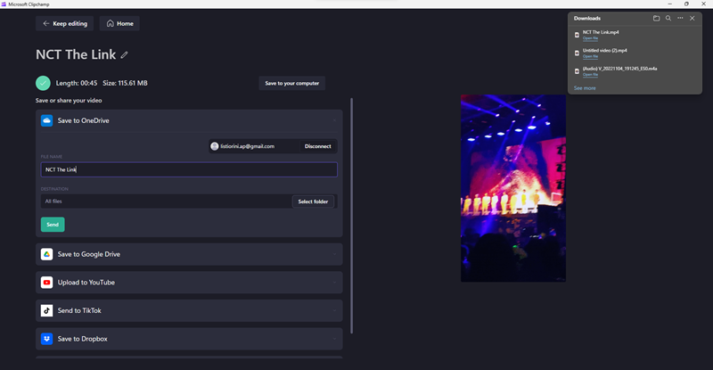
Task: Expand the Save to Dropbox option
Action: click(x=335, y=339)
